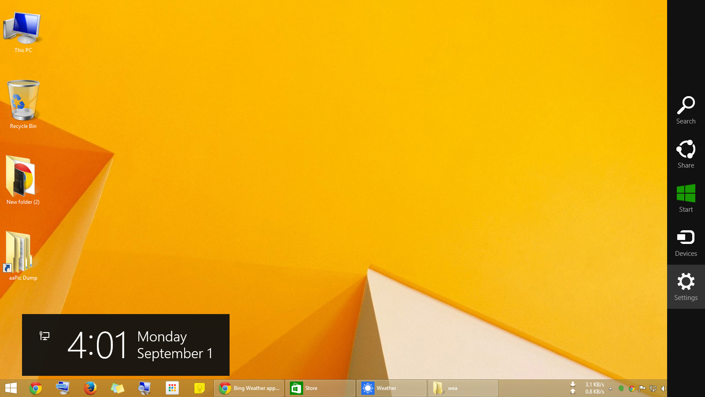
Task: Open the Action Center flag icon
Action: click(x=642, y=389)
